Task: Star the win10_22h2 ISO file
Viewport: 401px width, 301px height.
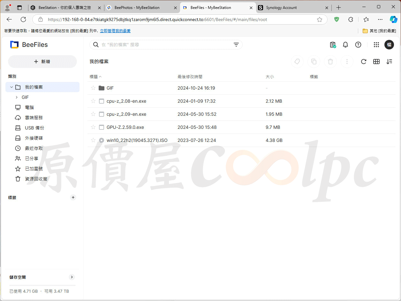Action: (93, 140)
